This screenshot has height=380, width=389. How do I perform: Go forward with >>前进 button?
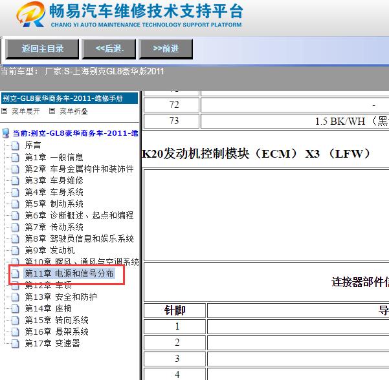tap(166, 49)
